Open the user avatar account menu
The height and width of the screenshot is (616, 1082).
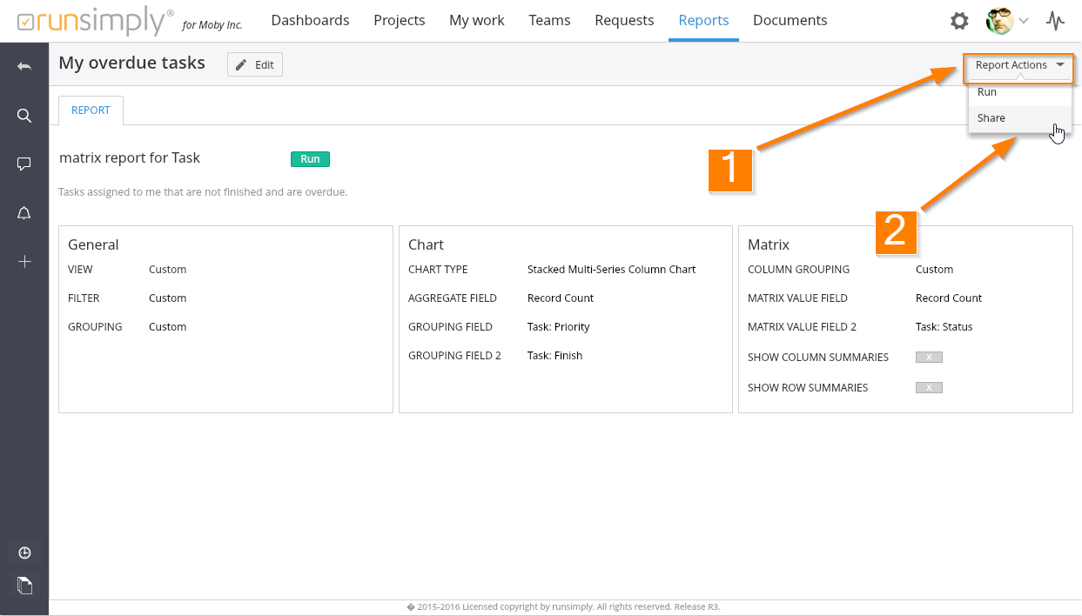1007,21
